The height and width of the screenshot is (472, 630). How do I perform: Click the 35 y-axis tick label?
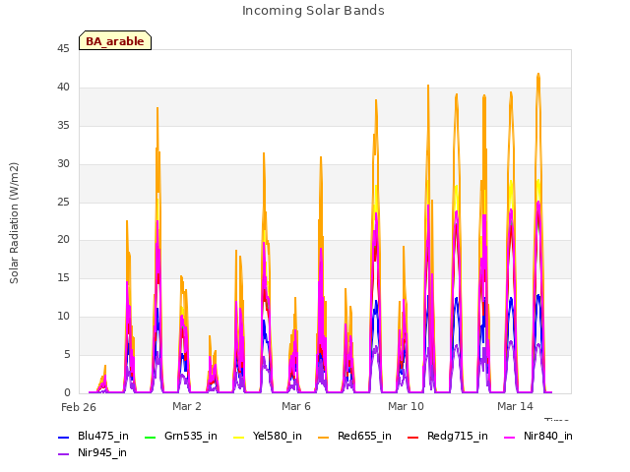click(63, 126)
